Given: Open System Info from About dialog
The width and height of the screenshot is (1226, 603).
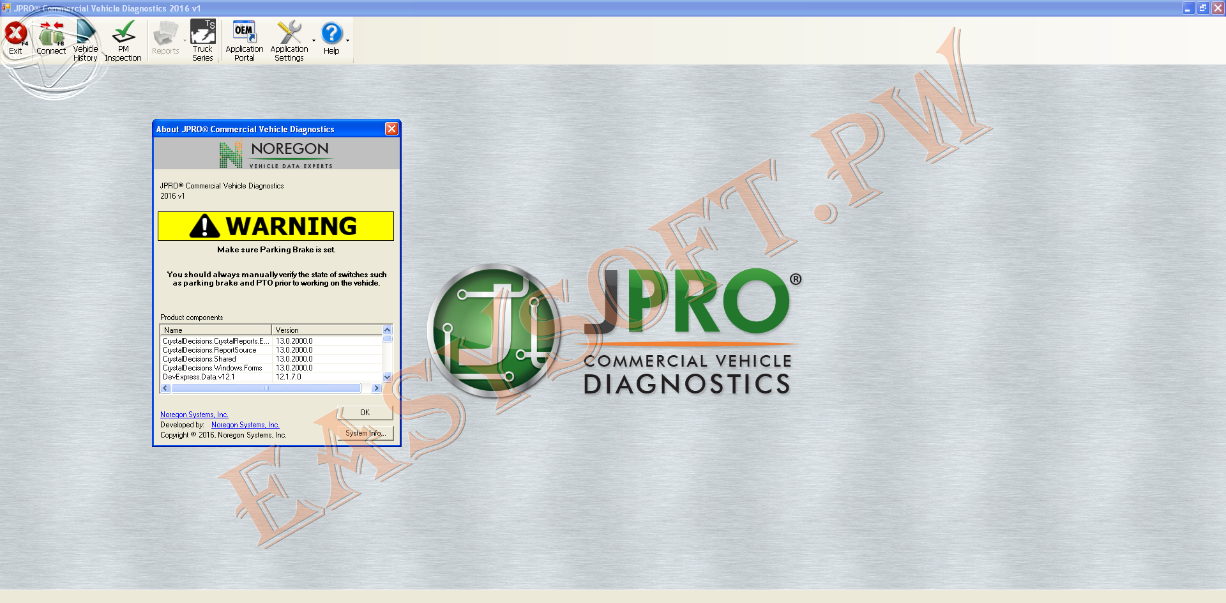Looking at the screenshot, I should tap(365, 433).
